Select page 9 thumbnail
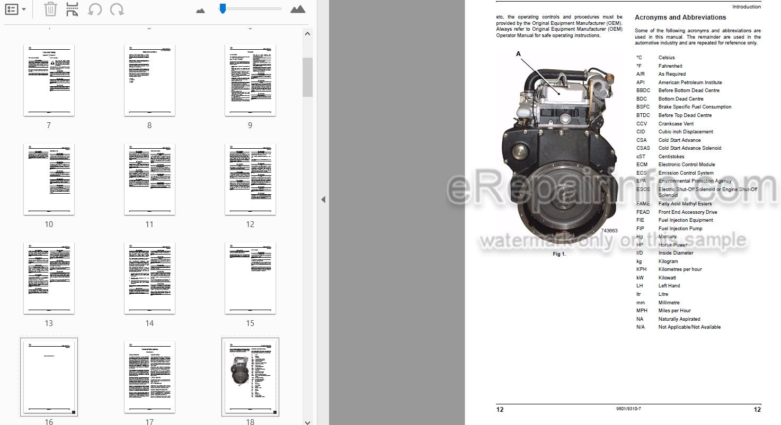The width and height of the screenshot is (781, 425). [250, 80]
